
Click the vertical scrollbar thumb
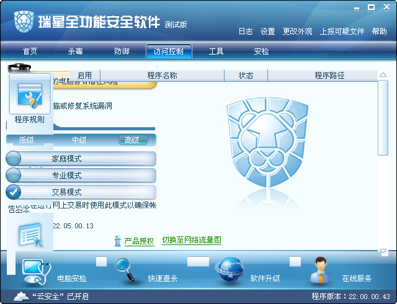(383, 118)
